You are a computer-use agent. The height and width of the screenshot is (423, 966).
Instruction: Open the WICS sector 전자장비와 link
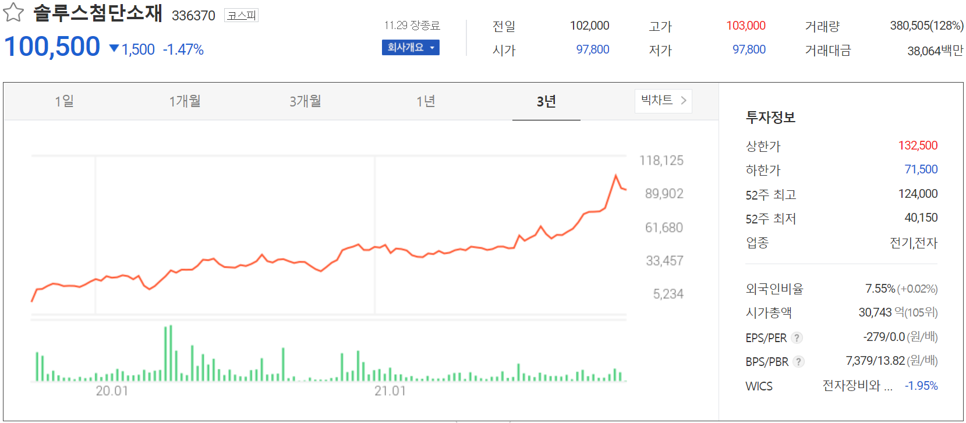[857, 386]
